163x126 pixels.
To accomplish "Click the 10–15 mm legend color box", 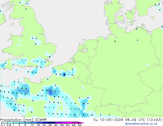I will click(34, 123).
